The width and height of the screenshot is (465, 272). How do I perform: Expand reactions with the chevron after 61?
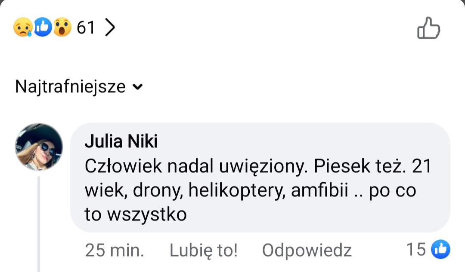110,28
